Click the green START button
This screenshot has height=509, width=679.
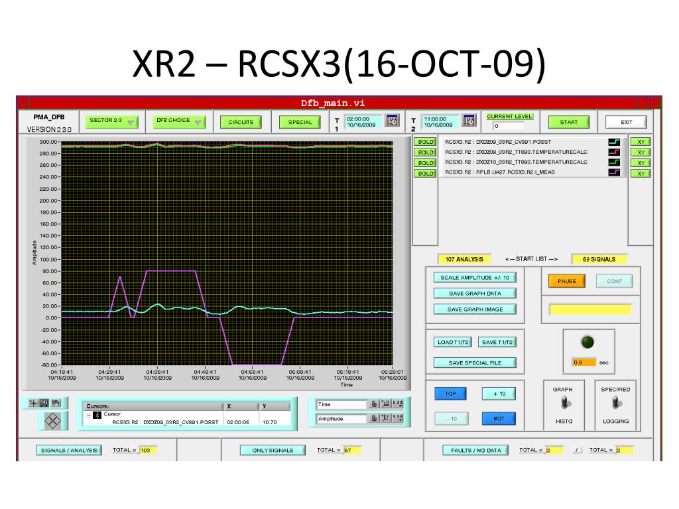point(568,122)
